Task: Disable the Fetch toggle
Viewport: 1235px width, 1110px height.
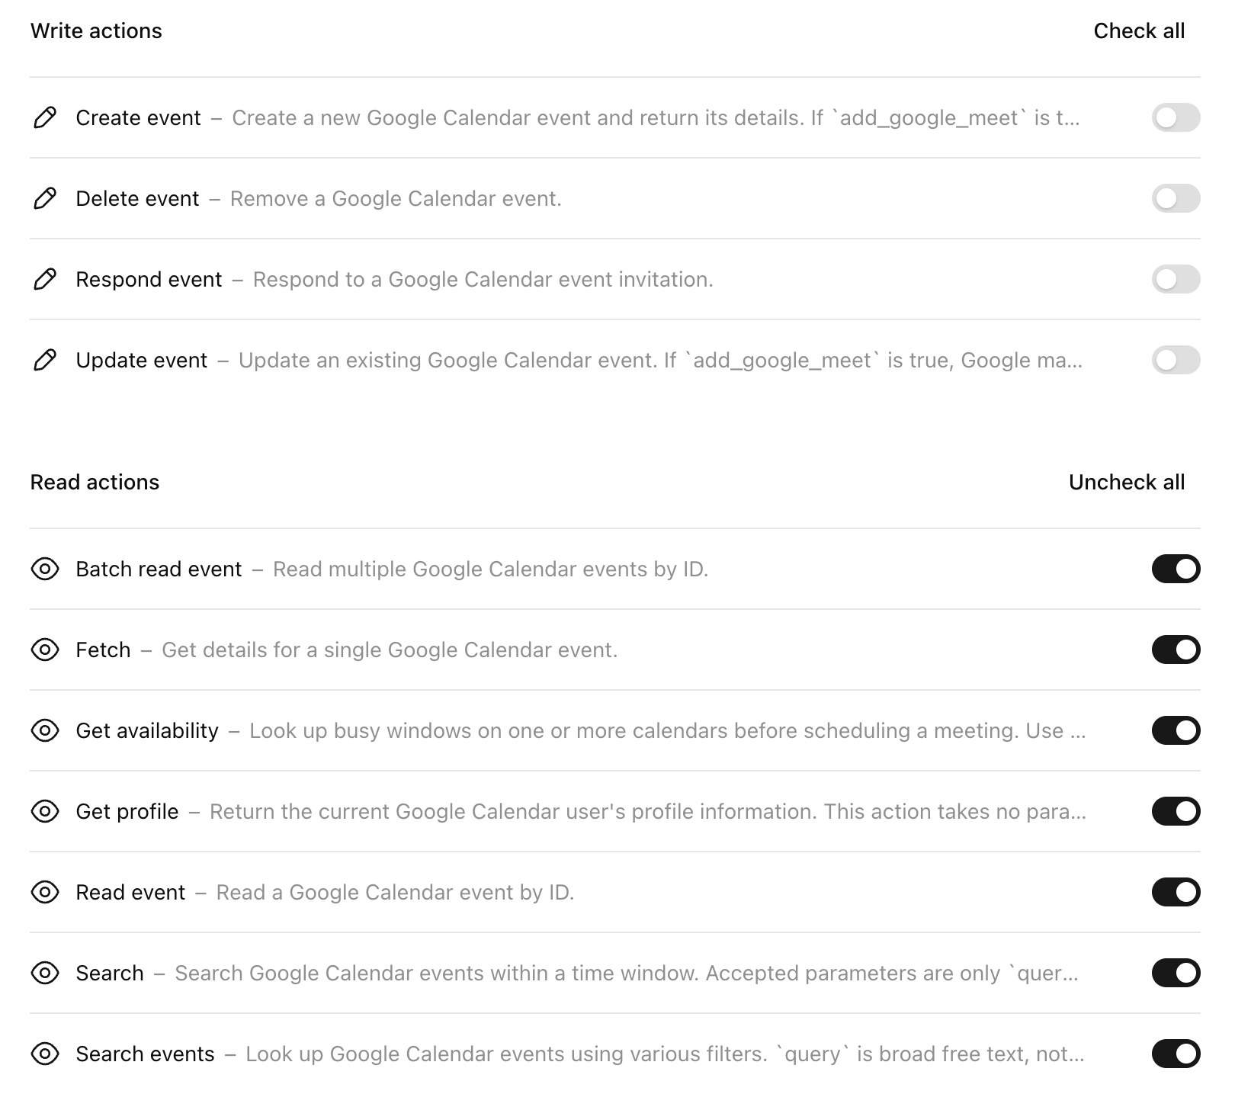Action: 1175,650
